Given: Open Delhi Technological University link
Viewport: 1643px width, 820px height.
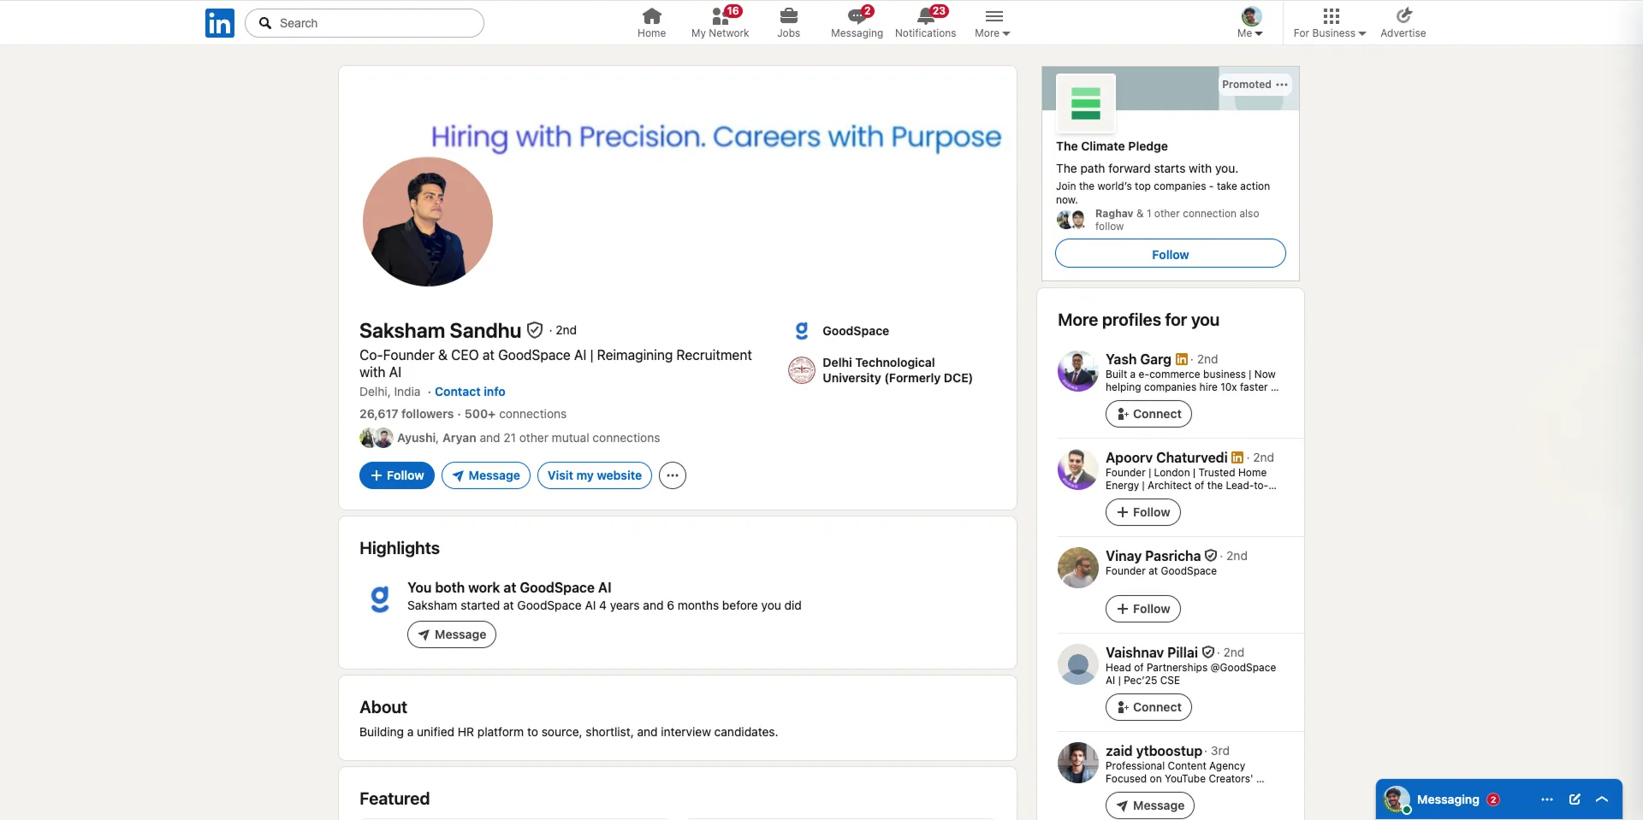Looking at the screenshot, I should coord(898,370).
